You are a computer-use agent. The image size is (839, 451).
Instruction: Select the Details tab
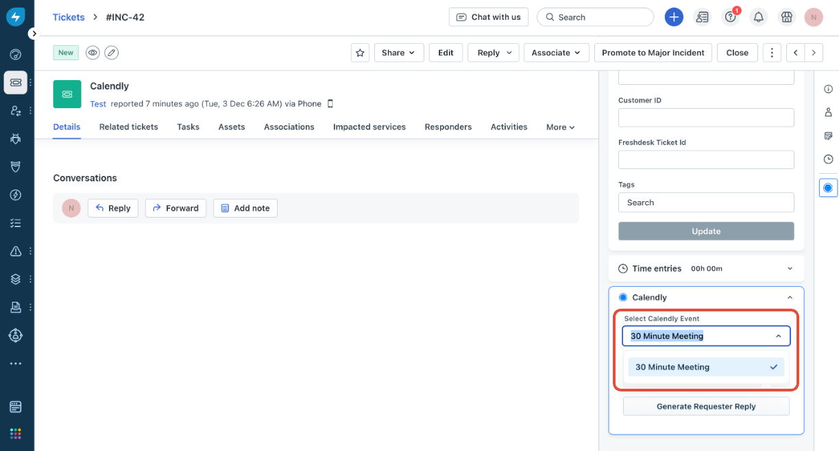coord(67,127)
